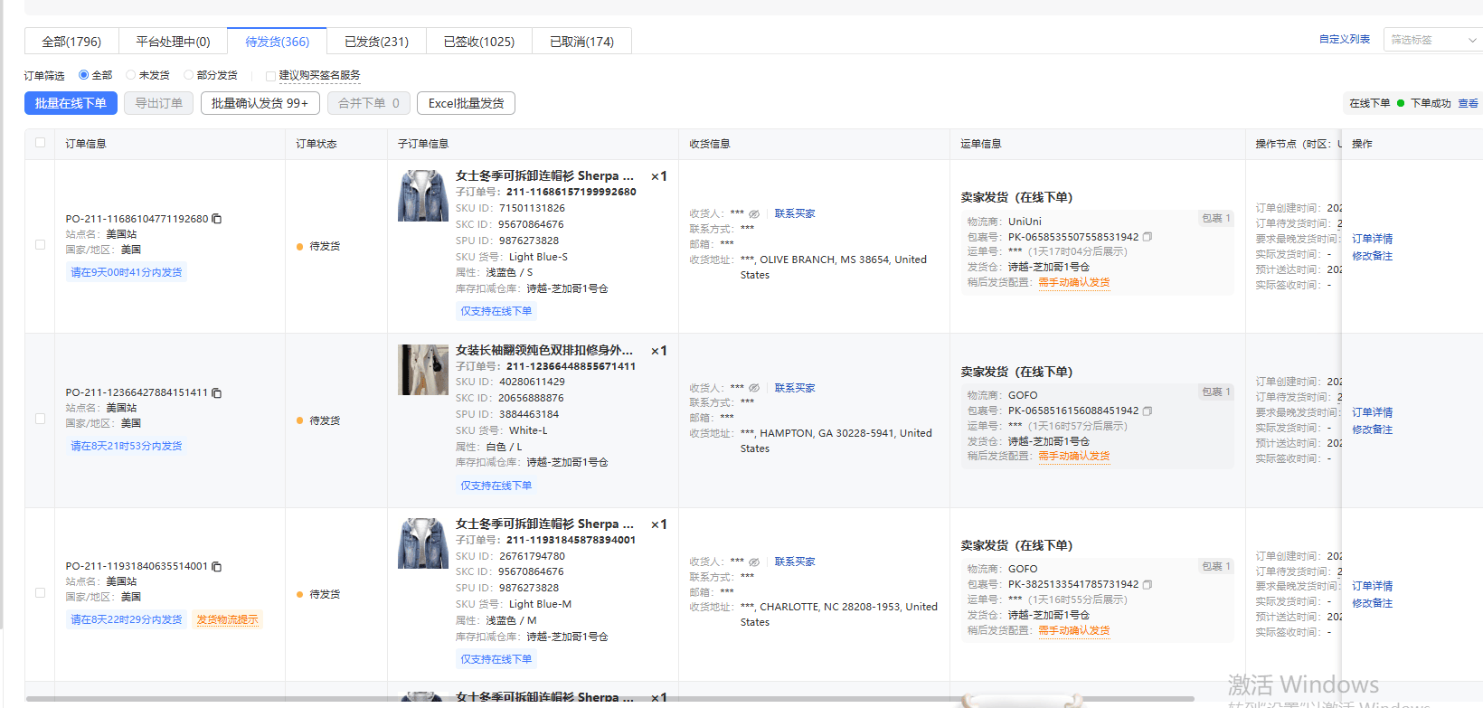Screen dimensions: 1483x708
Task: Open the 筛选标签 dropdown
Action: click(1432, 40)
